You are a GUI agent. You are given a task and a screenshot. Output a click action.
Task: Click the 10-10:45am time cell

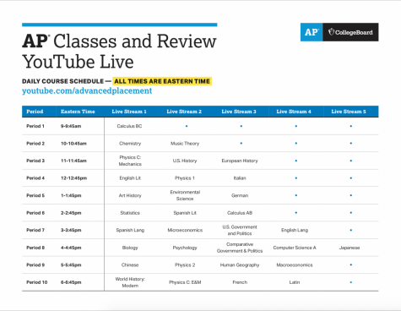(x=73, y=144)
